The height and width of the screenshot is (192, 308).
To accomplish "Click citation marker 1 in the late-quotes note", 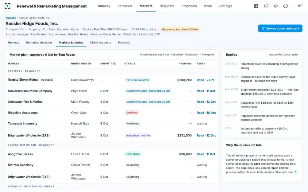I will point(296,172).
